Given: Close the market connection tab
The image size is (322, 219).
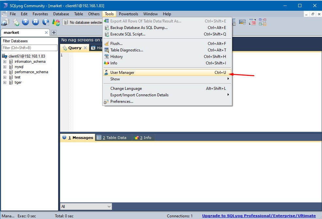Looking at the screenshot, I should click(46, 33).
